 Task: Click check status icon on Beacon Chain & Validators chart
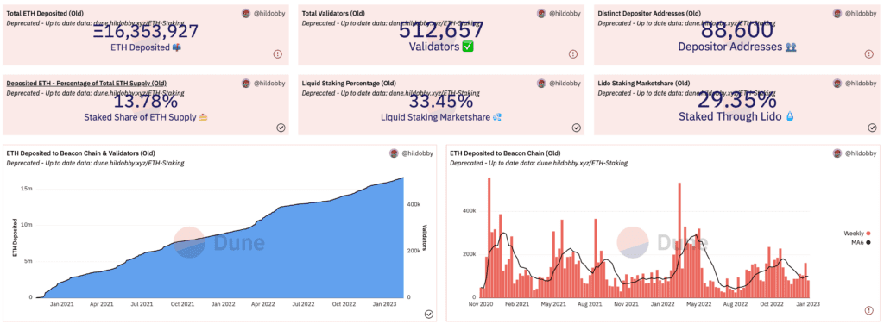coord(428,314)
